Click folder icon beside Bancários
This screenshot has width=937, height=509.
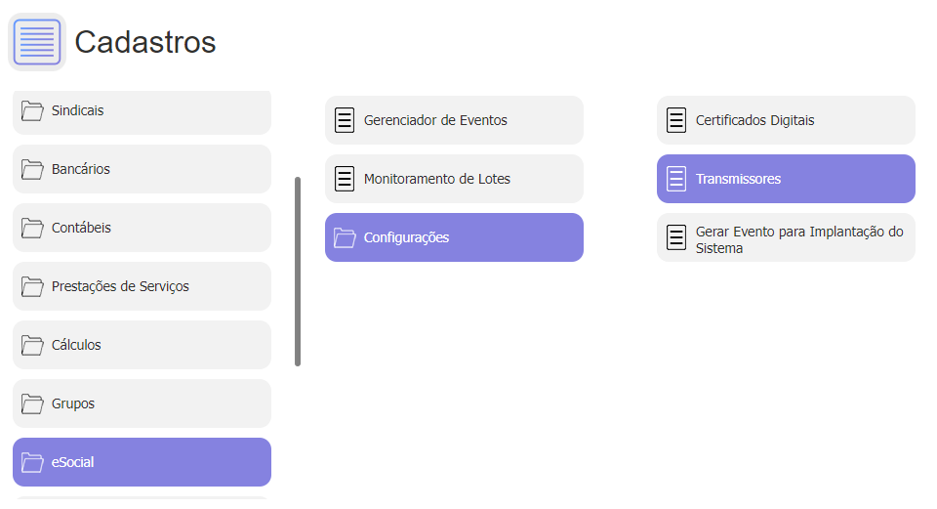(33, 169)
